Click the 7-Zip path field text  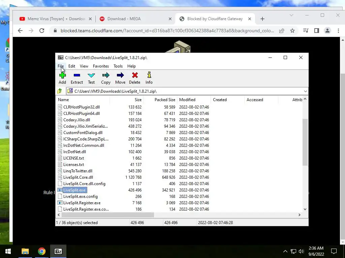116,91
